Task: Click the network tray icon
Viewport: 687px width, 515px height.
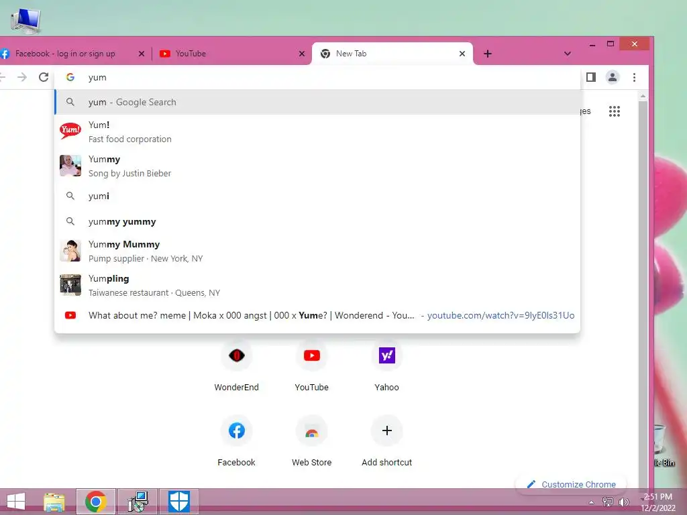Action: point(607,502)
